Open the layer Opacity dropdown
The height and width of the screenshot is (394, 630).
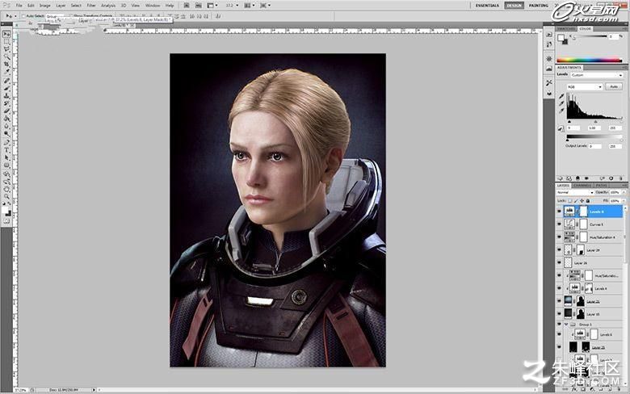point(624,192)
